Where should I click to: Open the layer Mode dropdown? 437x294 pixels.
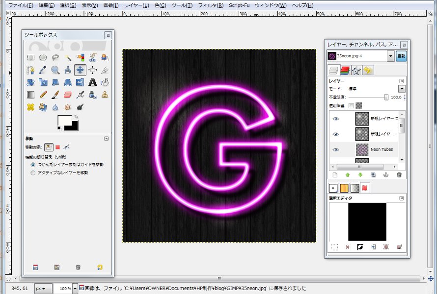point(401,89)
